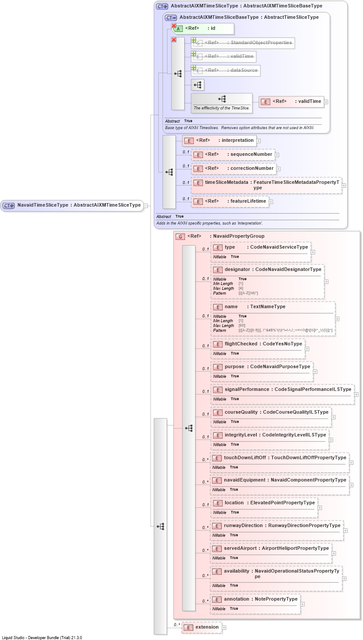Click the element icon of touchDownLiftOff
The height and width of the screenshot is (640, 363).
point(217,458)
